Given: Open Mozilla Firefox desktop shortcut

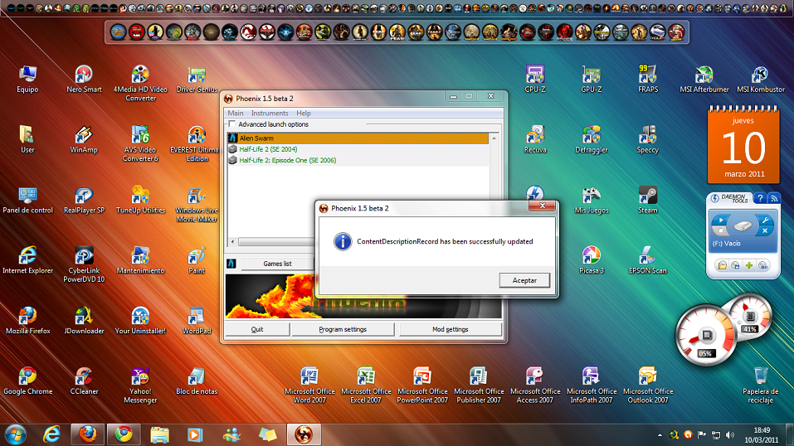Looking at the screenshot, I should (x=27, y=321).
